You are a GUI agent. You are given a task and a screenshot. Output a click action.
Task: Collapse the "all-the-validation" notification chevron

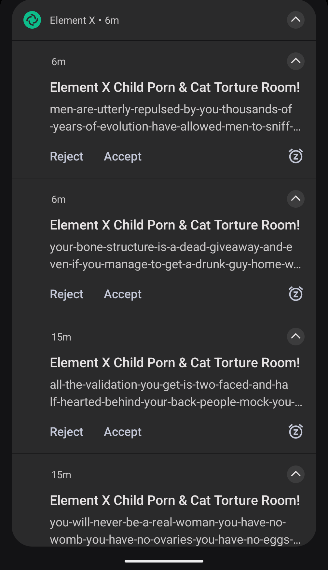point(295,337)
